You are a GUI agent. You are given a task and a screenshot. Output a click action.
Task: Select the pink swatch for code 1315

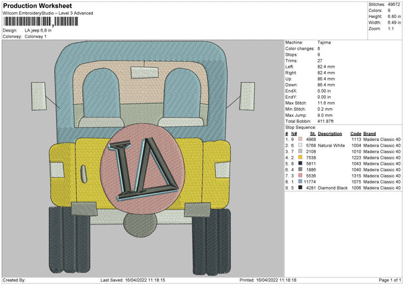pyautogui.click(x=300, y=175)
